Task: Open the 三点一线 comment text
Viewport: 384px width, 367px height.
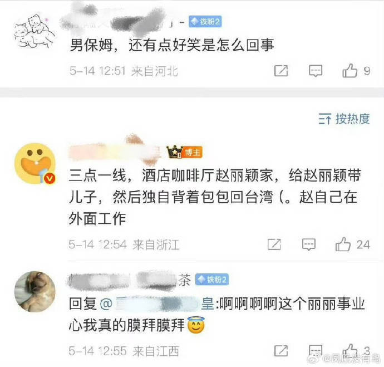Action: point(215,197)
